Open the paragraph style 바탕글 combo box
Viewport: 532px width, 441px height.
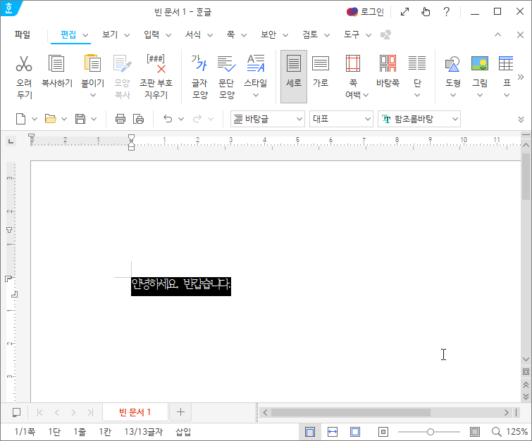click(267, 119)
